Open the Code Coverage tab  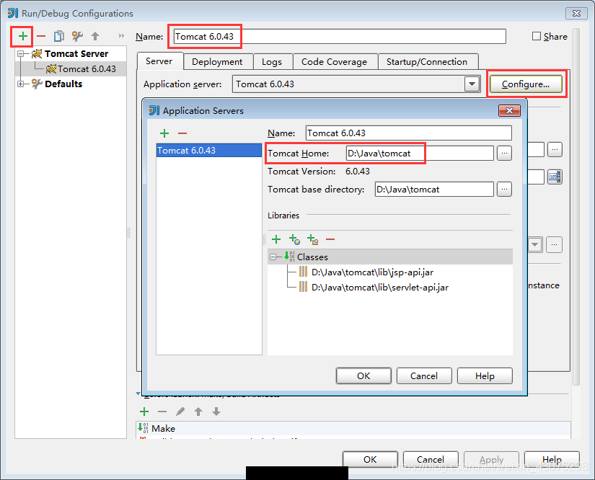[335, 62]
